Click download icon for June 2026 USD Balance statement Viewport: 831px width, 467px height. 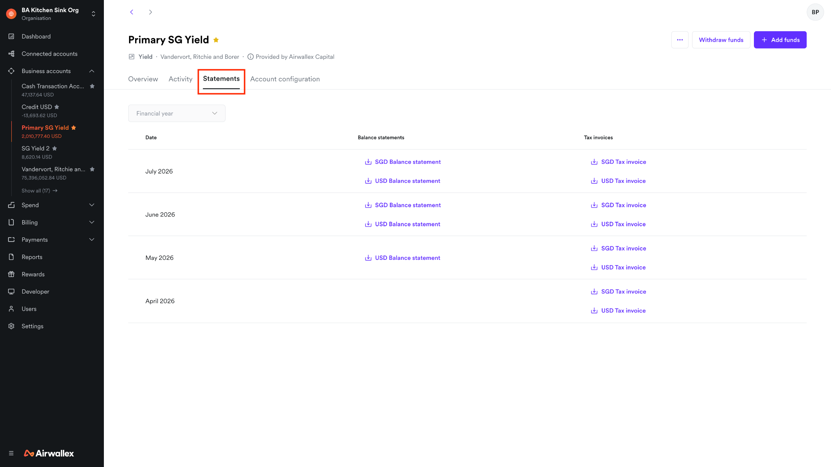tap(368, 224)
